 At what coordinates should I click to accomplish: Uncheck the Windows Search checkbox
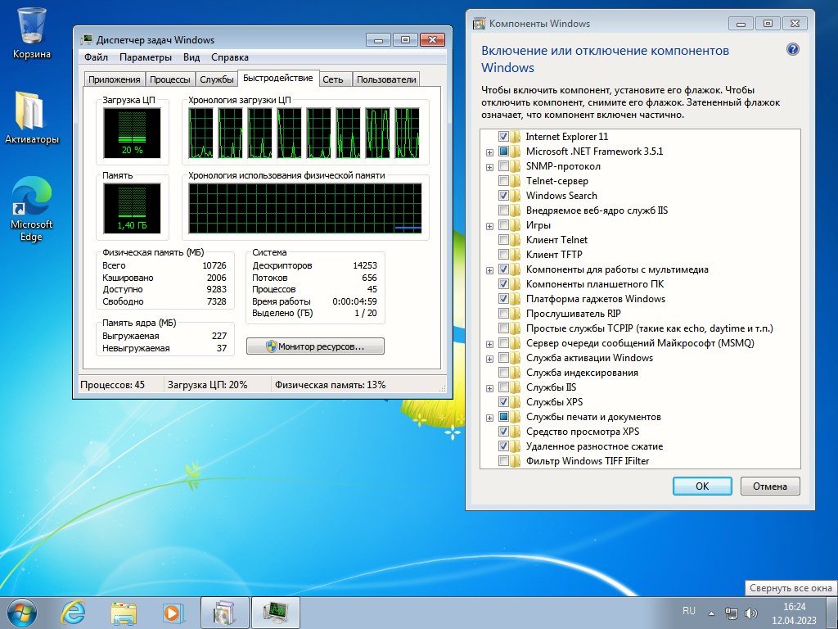click(503, 196)
